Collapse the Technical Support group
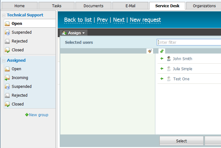Image resolution: width=221 pixels, height=148 pixels. click(x=4, y=15)
